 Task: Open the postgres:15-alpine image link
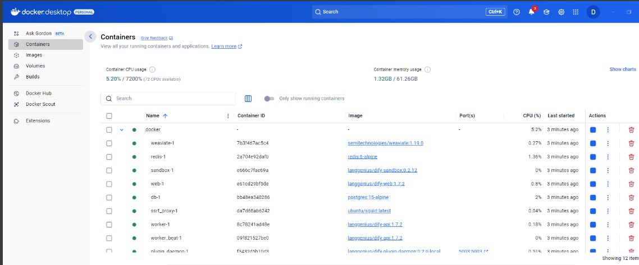pos(368,198)
